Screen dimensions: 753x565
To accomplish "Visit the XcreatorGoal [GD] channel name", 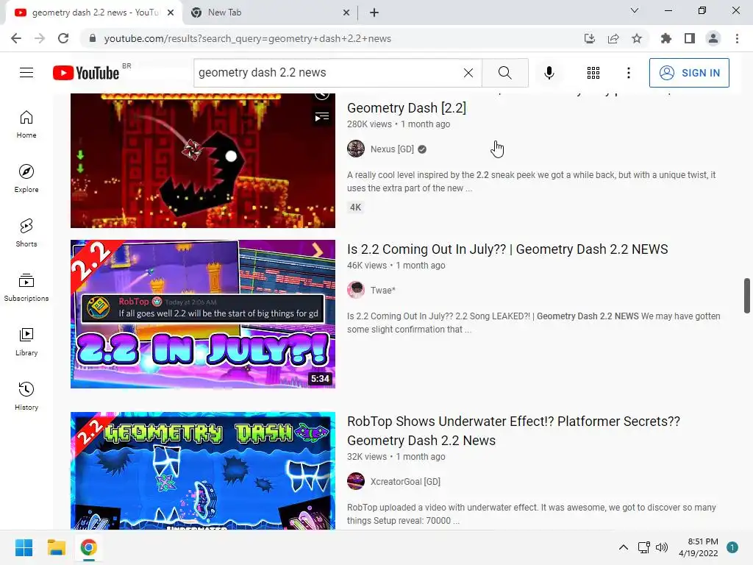I will click(x=405, y=481).
